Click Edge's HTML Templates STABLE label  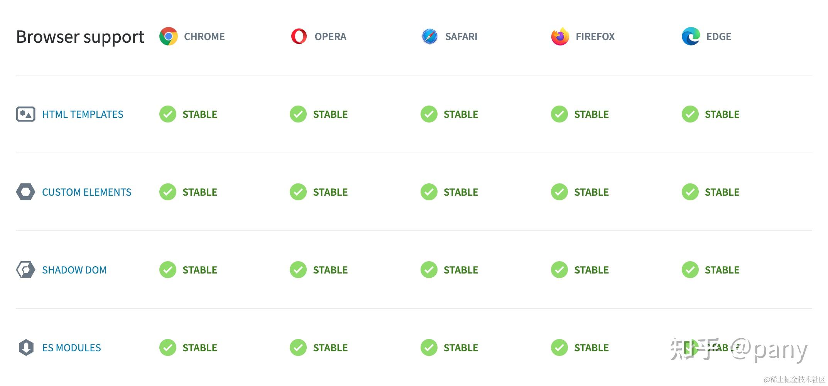[x=722, y=114]
